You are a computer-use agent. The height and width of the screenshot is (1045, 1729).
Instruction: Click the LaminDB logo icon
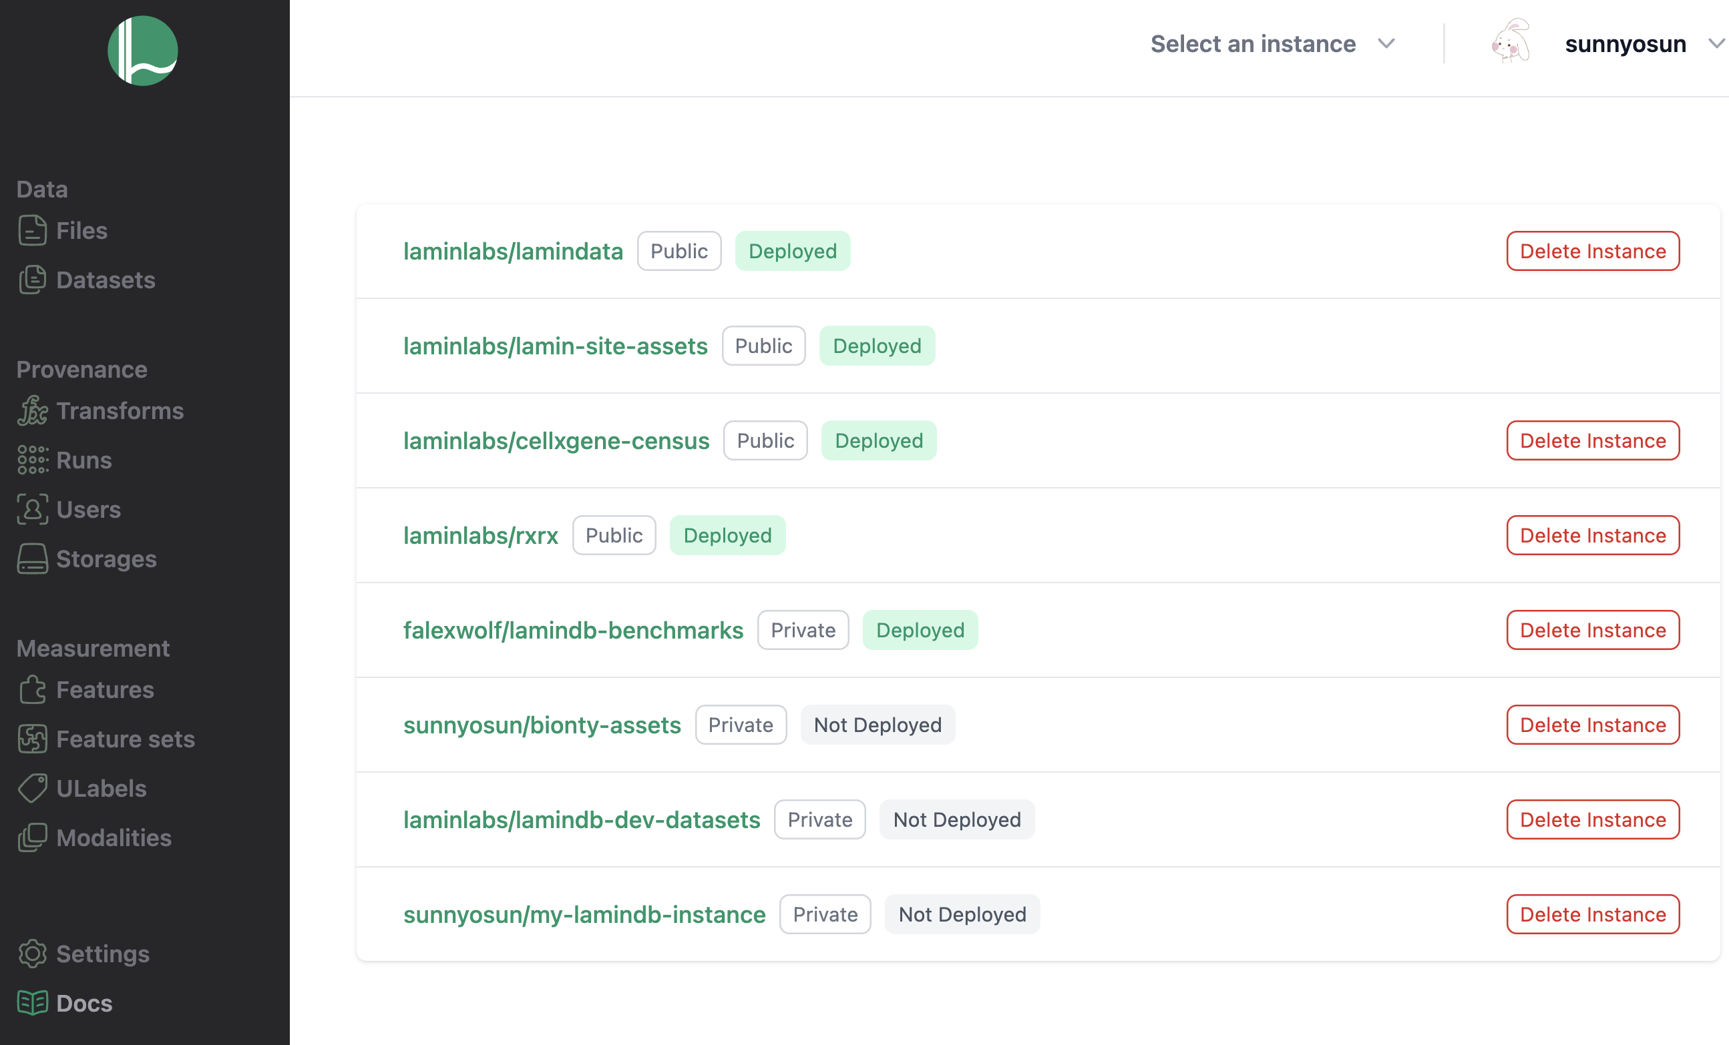[142, 51]
